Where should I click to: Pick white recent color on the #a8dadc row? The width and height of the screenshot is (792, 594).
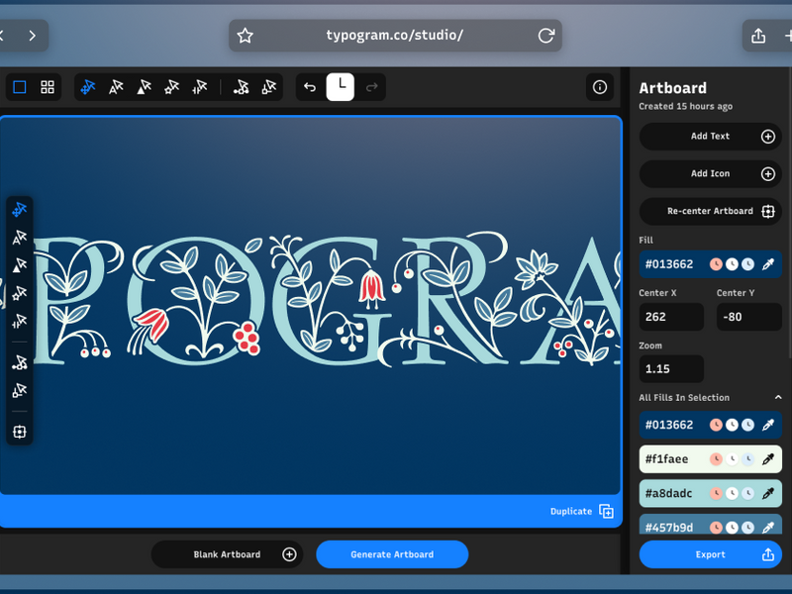732,493
